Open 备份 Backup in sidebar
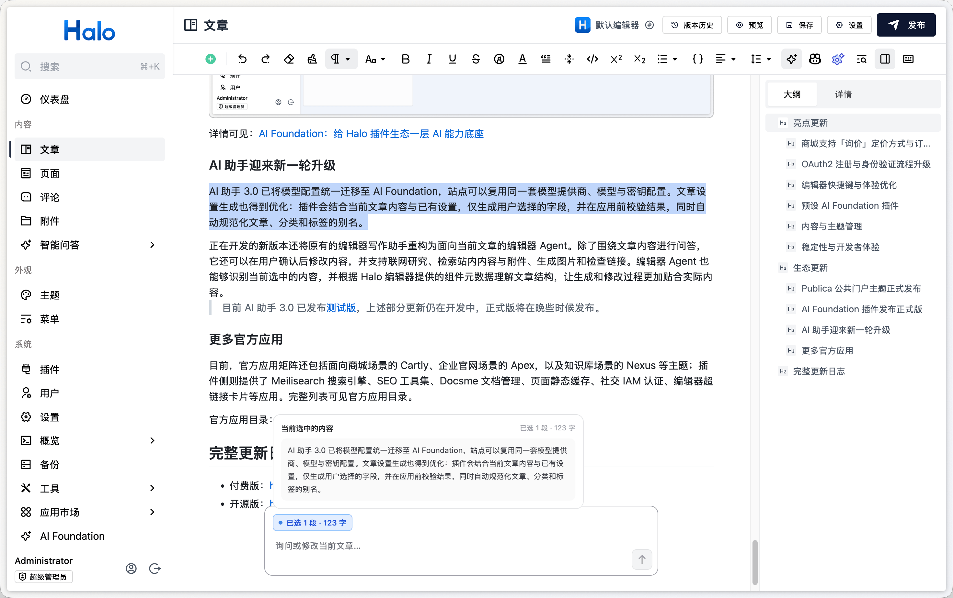This screenshot has height=598, width=953. 89,464
